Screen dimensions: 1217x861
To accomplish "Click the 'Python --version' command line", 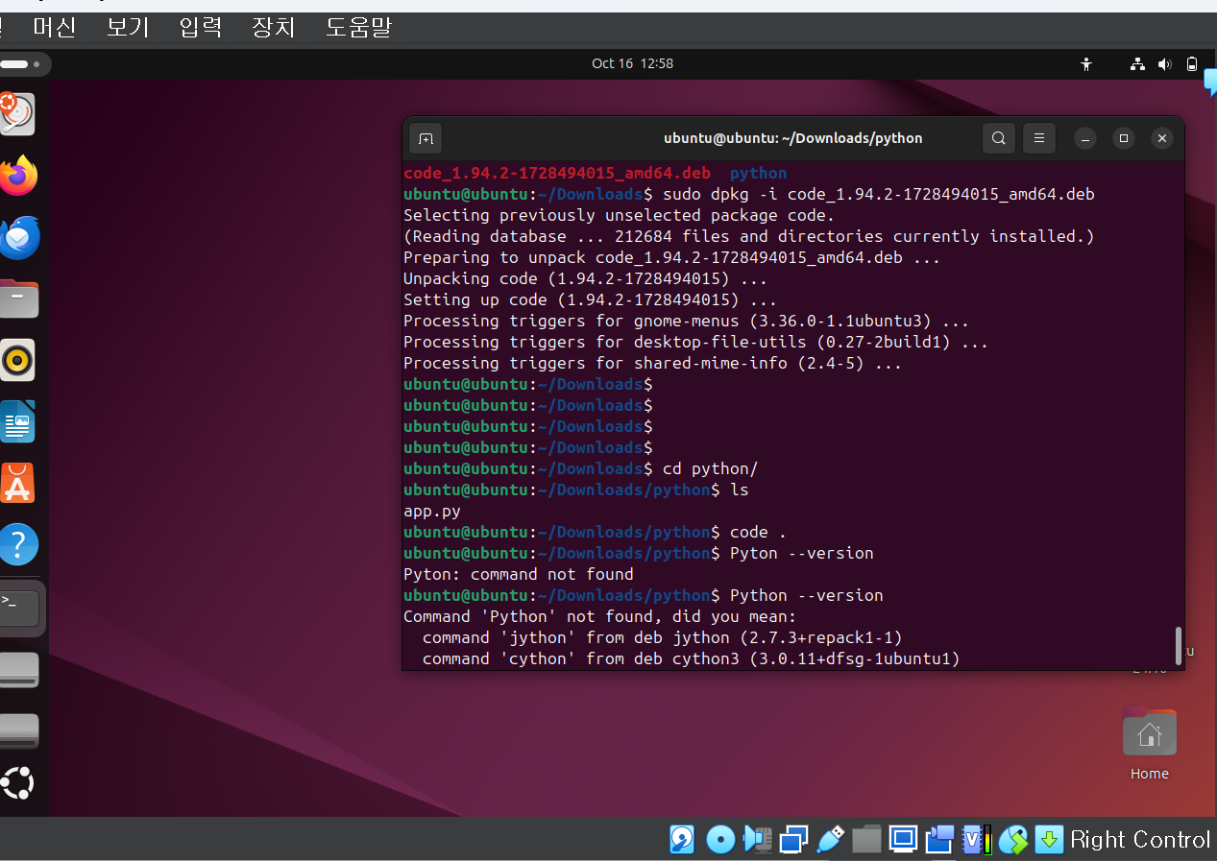I will [x=644, y=595].
